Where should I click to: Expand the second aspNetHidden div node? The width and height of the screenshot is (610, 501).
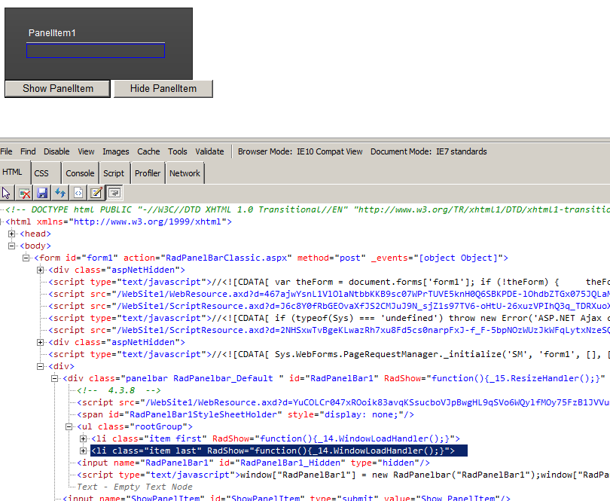40,343
